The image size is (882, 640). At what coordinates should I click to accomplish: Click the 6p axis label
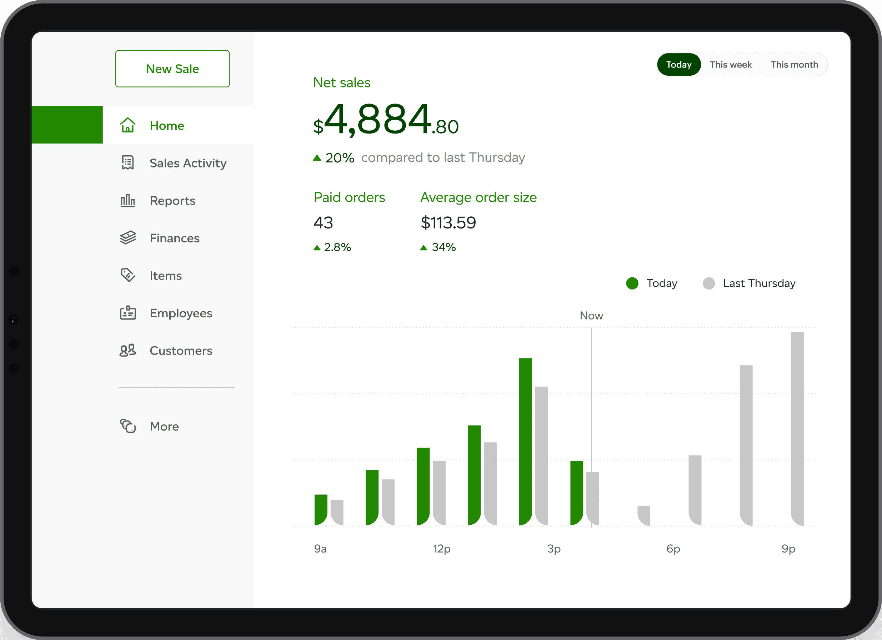pos(673,549)
